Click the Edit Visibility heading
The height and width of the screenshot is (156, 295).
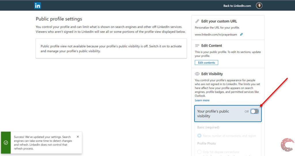coord(212,74)
